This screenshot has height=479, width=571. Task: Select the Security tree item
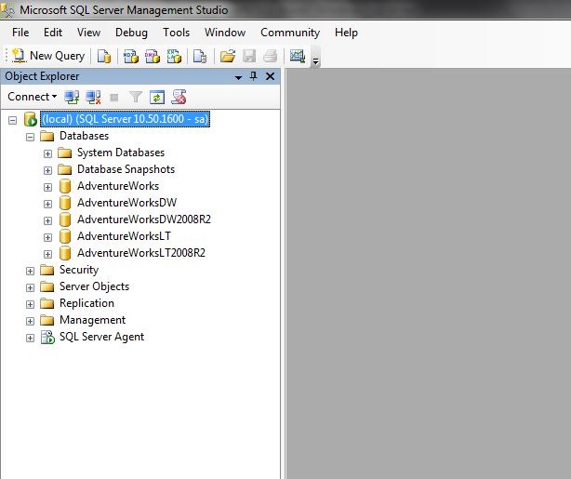click(79, 270)
